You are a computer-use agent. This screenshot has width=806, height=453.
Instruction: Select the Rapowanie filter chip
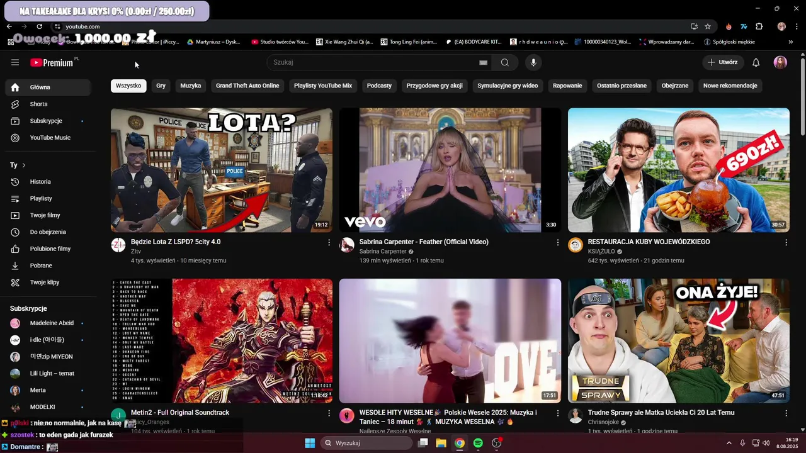[567, 86]
